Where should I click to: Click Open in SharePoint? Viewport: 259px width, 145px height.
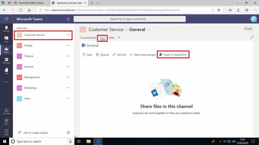[x=173, y=54]
